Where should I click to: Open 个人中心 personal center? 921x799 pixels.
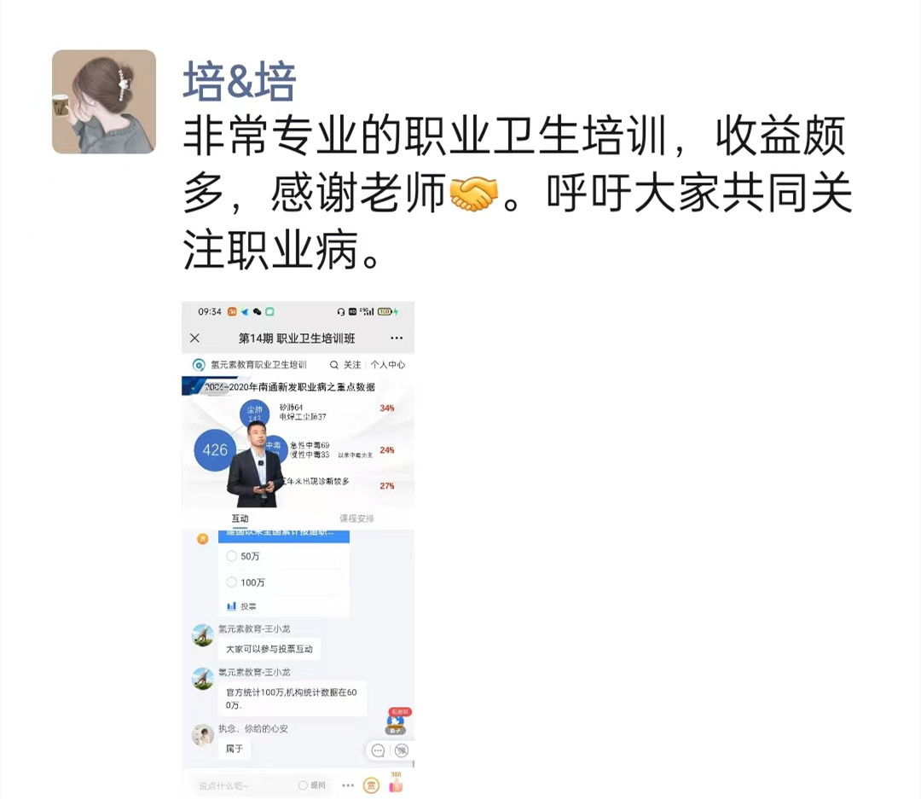(x=388, y=365)
